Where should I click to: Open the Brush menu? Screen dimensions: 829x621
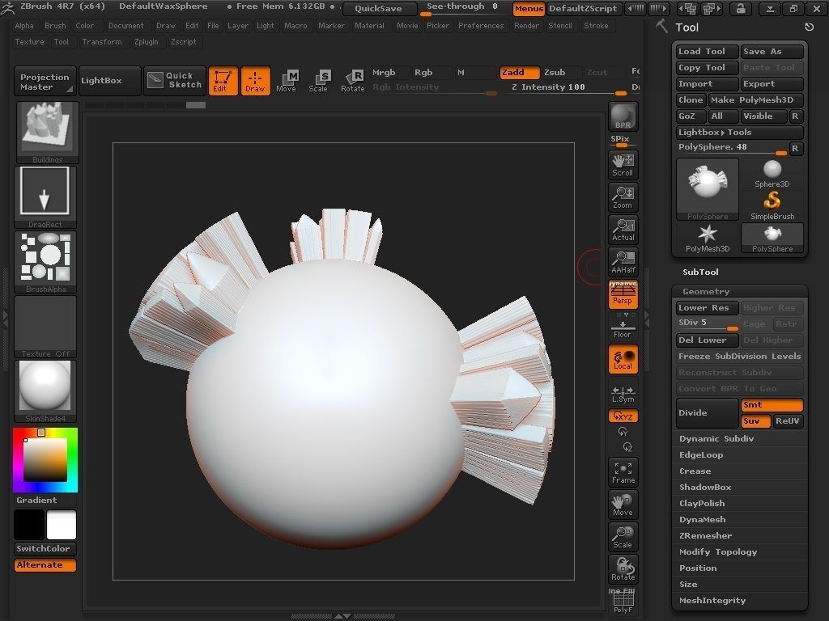pyautogui.click(x=55, y=25)
